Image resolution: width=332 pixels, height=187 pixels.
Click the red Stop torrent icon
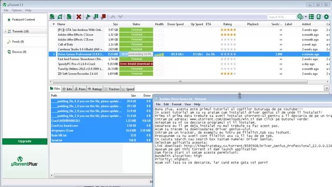[x=104, y=17]
